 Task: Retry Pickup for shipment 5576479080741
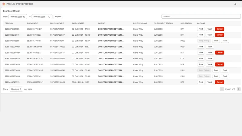click(204, 76)
